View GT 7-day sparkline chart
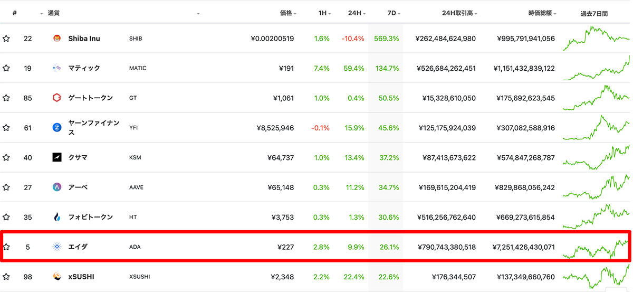 (x=596, y=98)
